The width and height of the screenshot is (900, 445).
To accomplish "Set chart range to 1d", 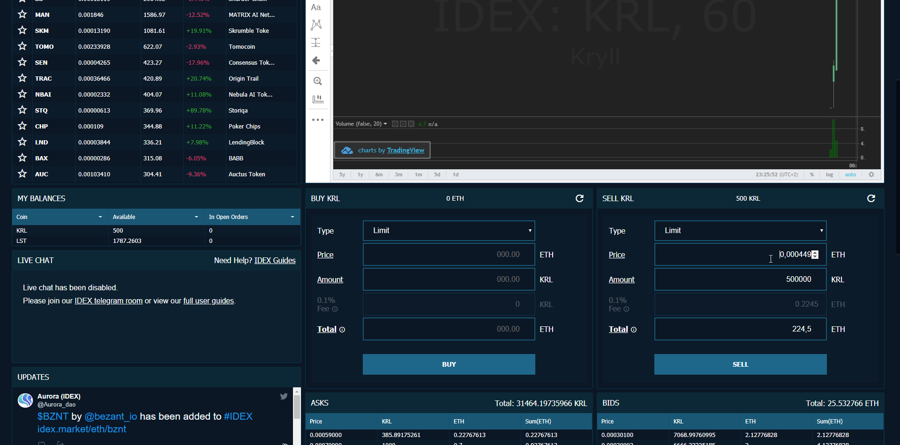I will click(456, 174).
